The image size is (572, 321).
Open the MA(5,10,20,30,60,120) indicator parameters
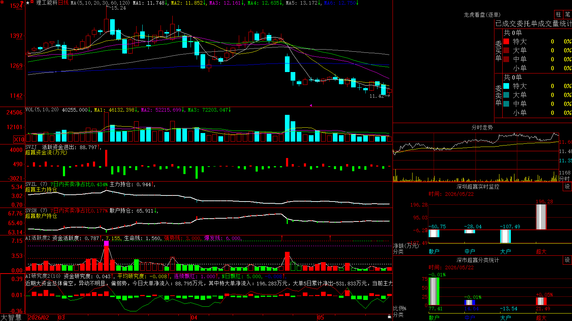click(x=100, y=3)
